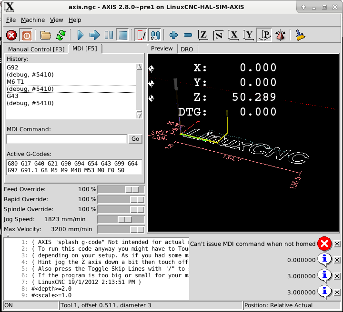This screenshot has width=343, height=312.
Task: Dismiss the 'not homed' error notification
Action: (337, 244)
